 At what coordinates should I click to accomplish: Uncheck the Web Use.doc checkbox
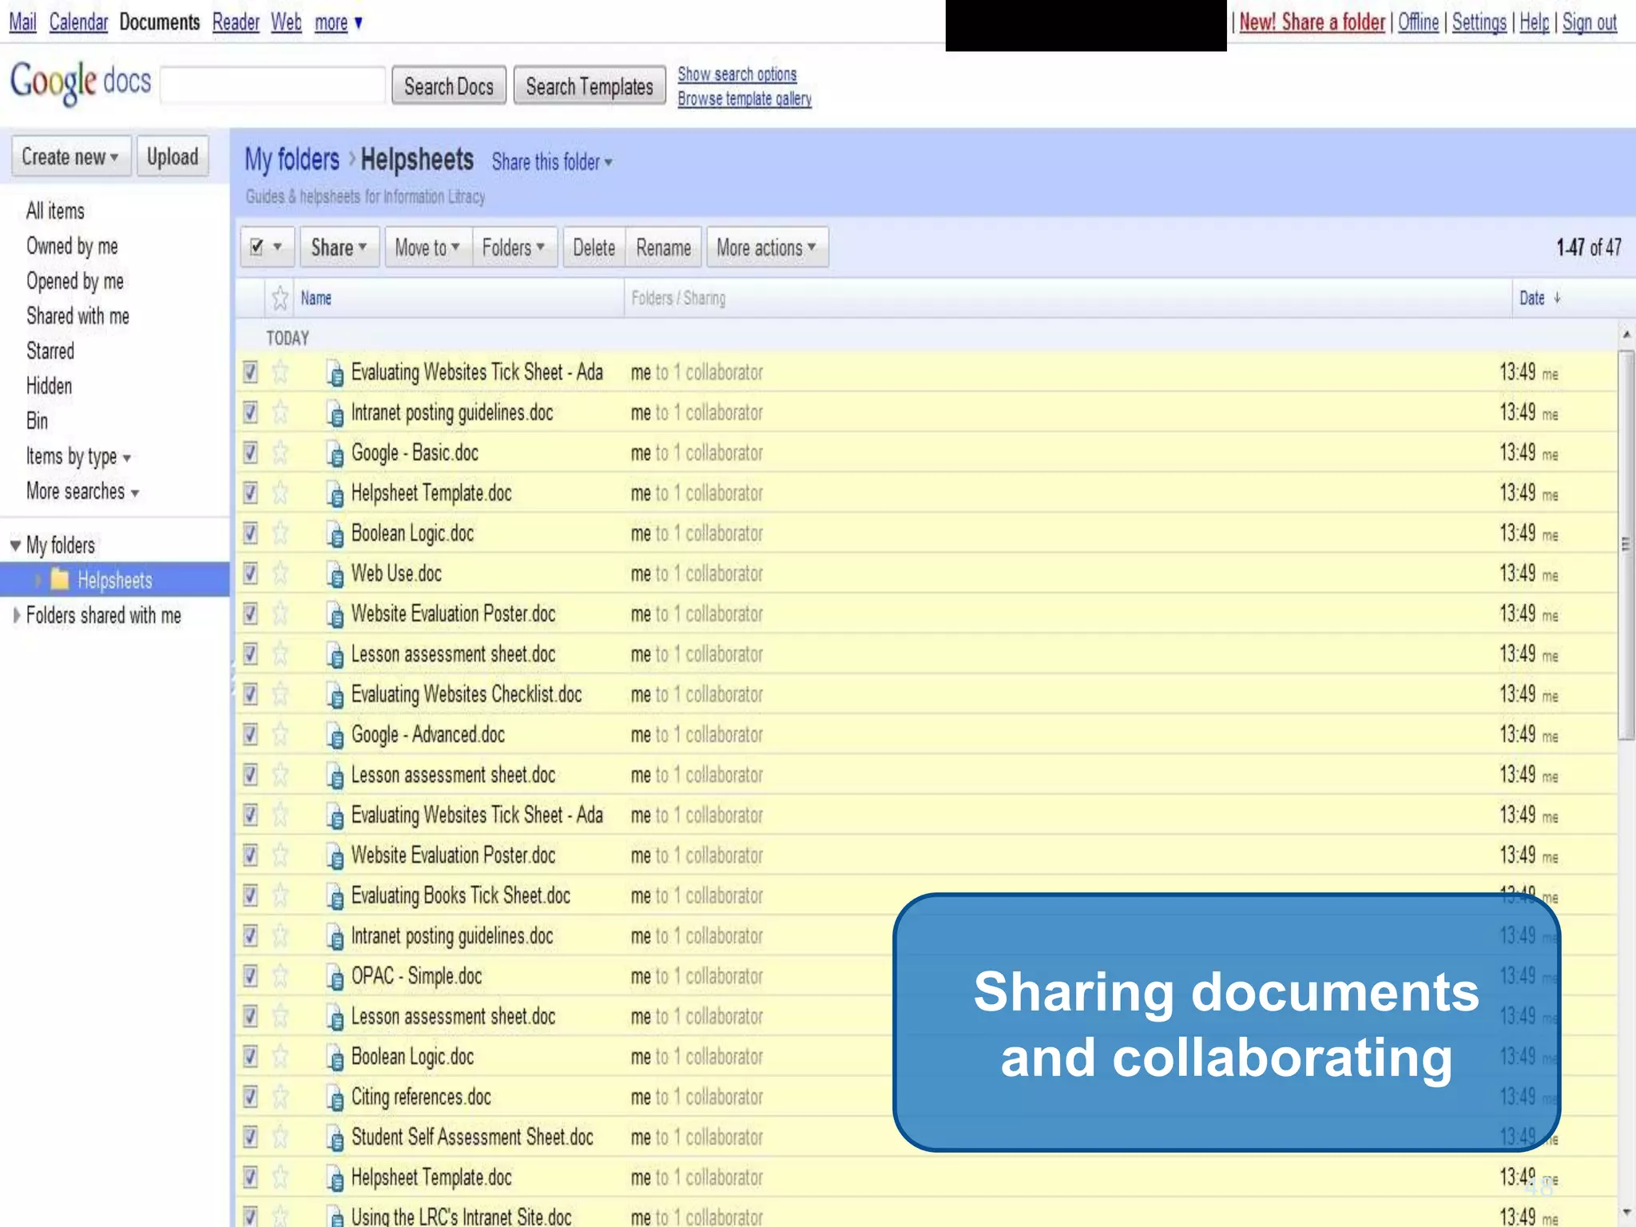(251, 574)
